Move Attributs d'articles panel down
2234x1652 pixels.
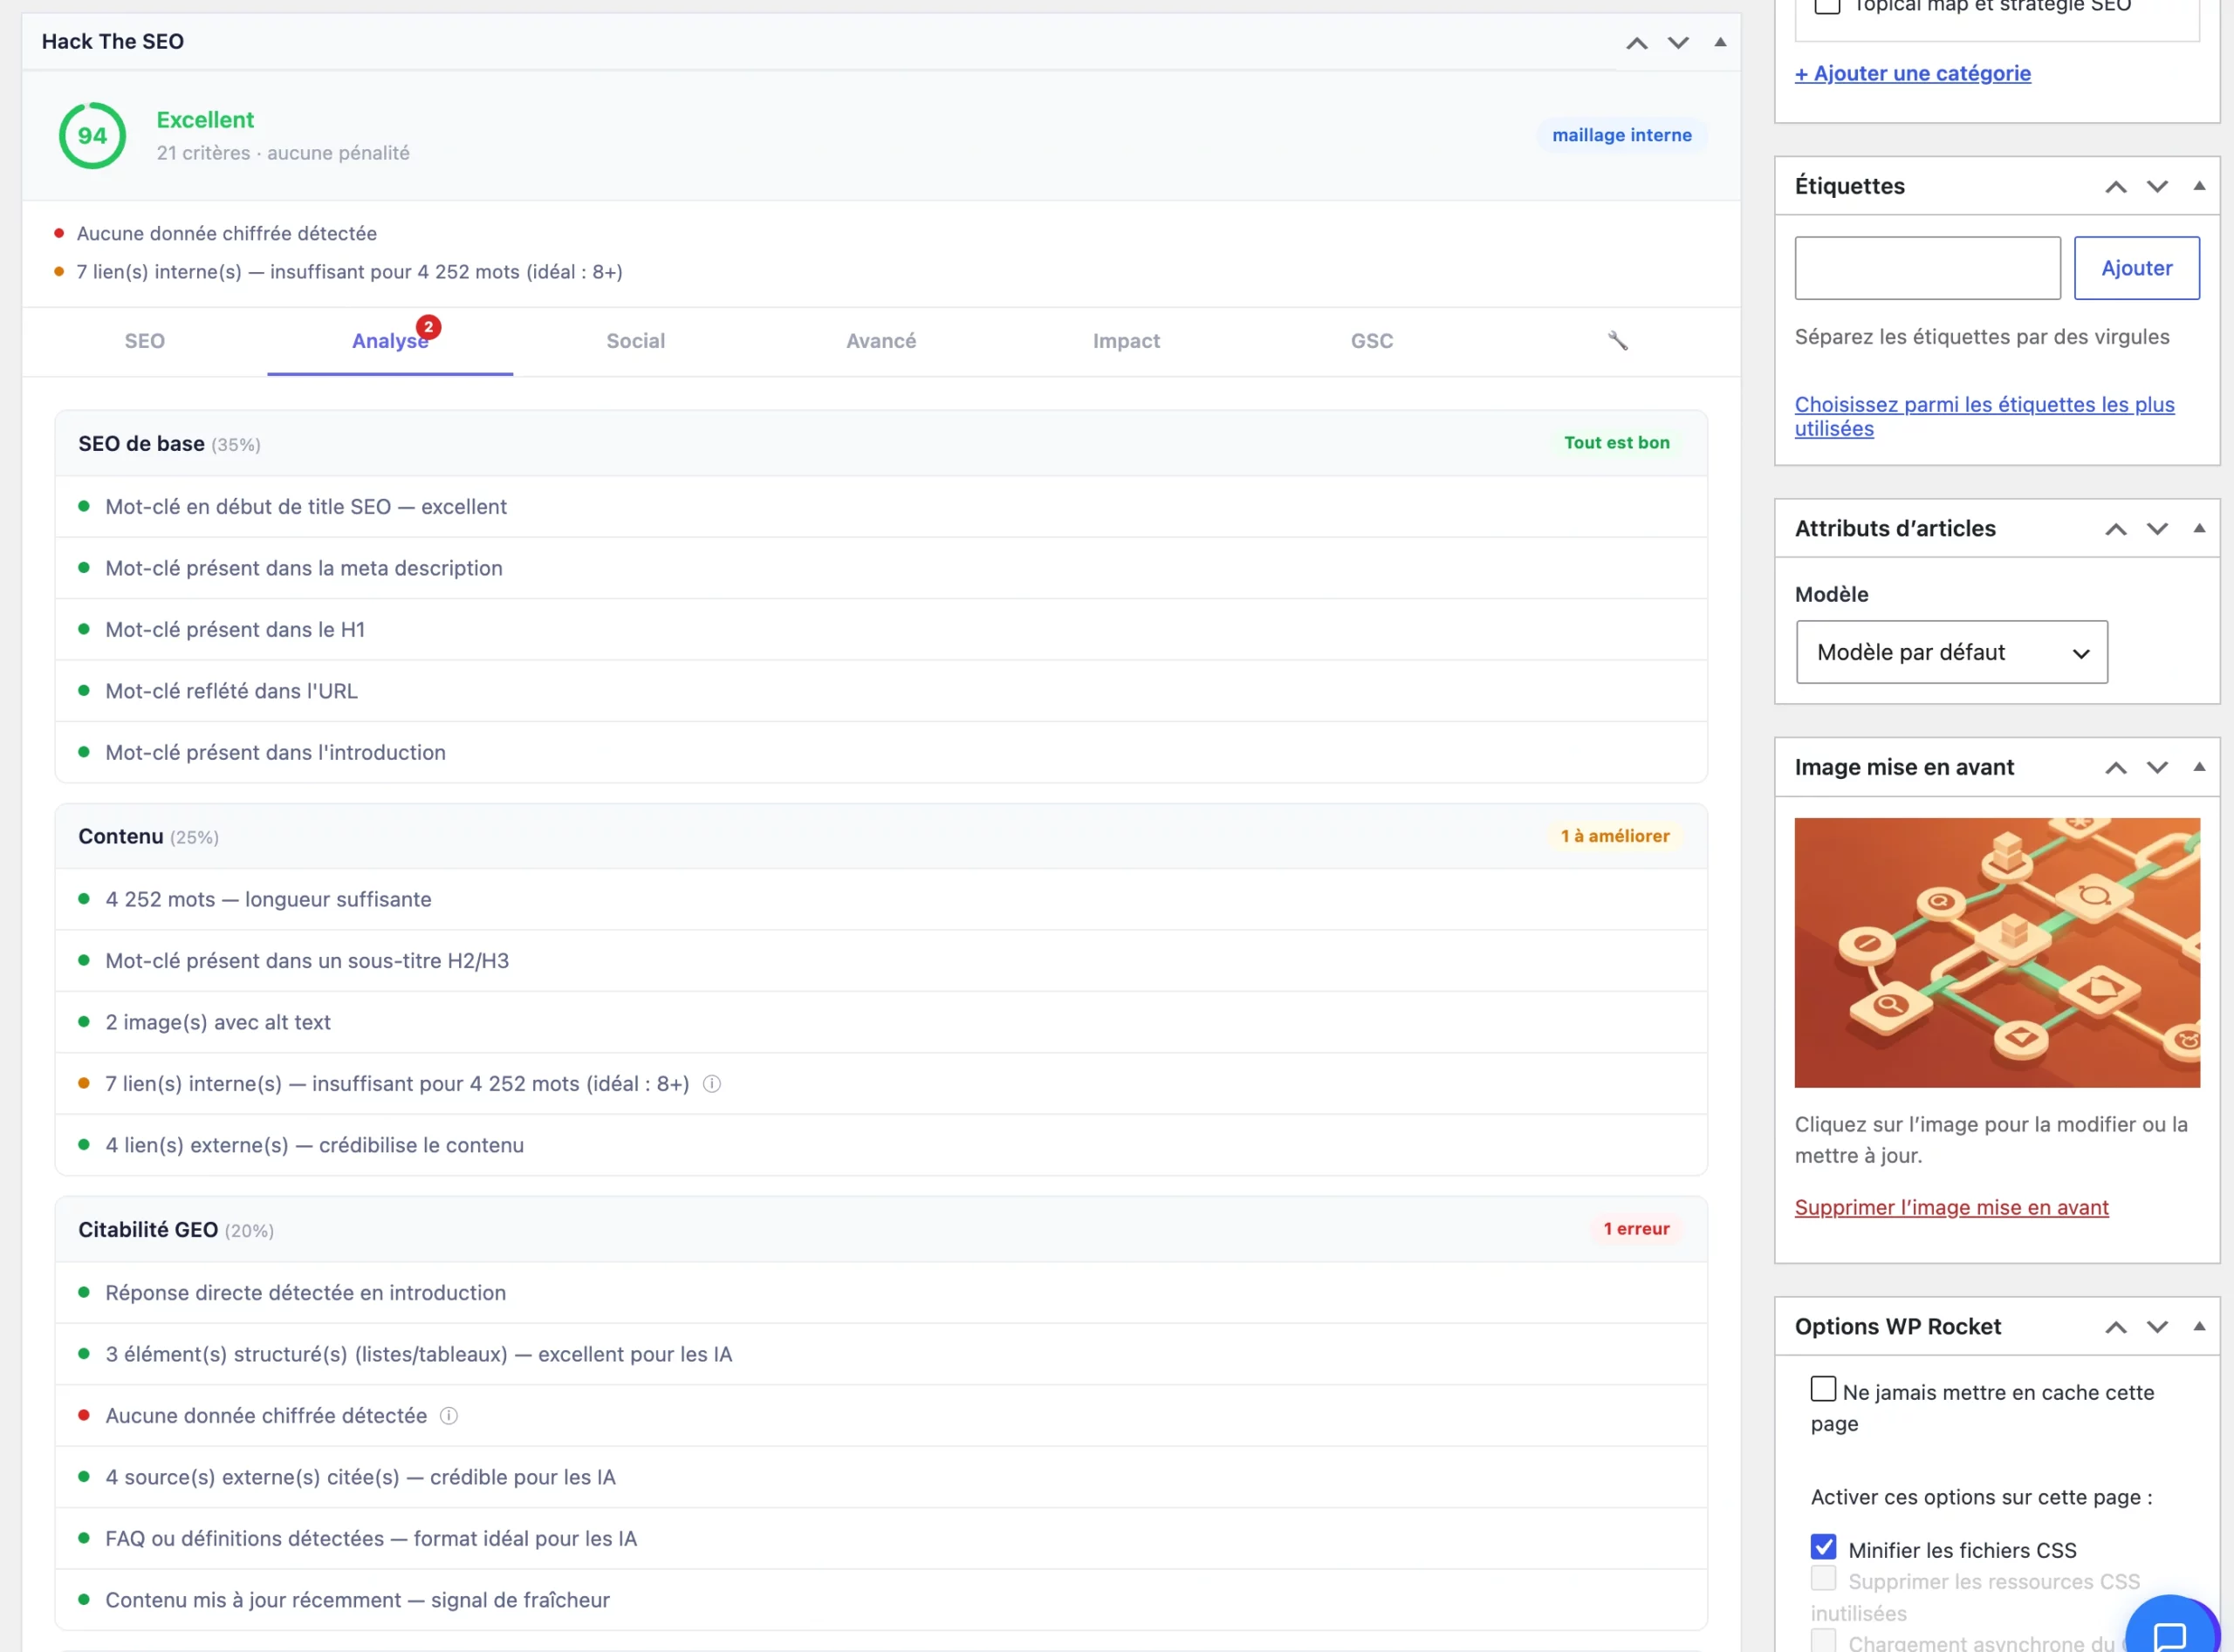coord(2157,529)
